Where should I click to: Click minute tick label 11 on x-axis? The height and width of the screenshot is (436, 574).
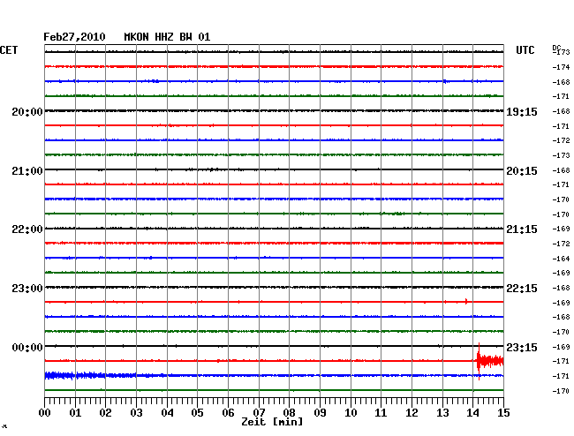(381, 413)
